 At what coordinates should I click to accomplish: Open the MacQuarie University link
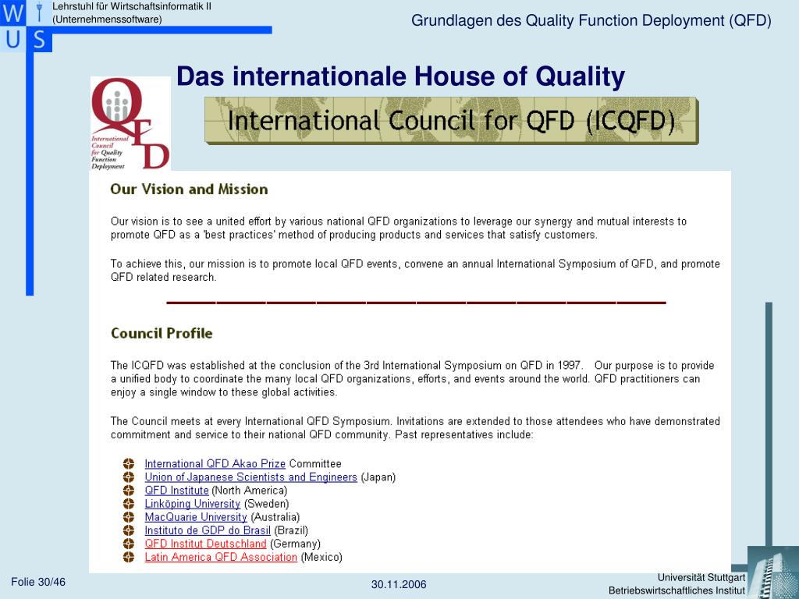(x=196, y=516)
